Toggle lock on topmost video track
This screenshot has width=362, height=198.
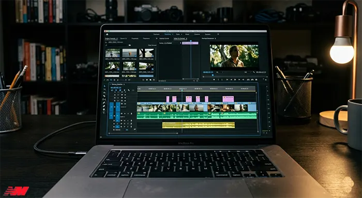(x=115, y=92)
